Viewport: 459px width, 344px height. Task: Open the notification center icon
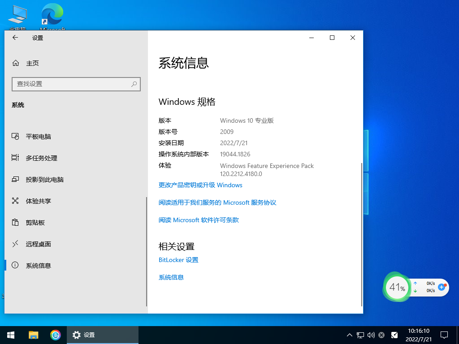pyautogui.click(x=444, y=335)
